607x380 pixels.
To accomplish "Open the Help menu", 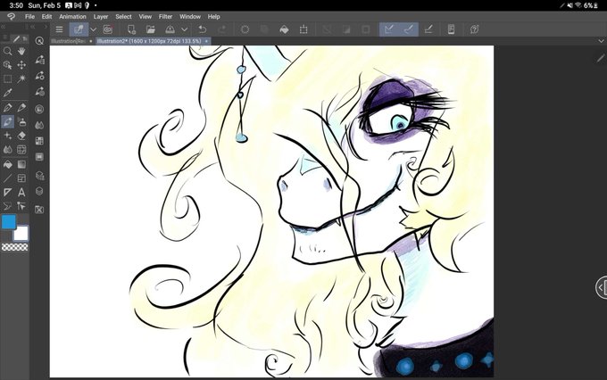I will pos(213,17).
